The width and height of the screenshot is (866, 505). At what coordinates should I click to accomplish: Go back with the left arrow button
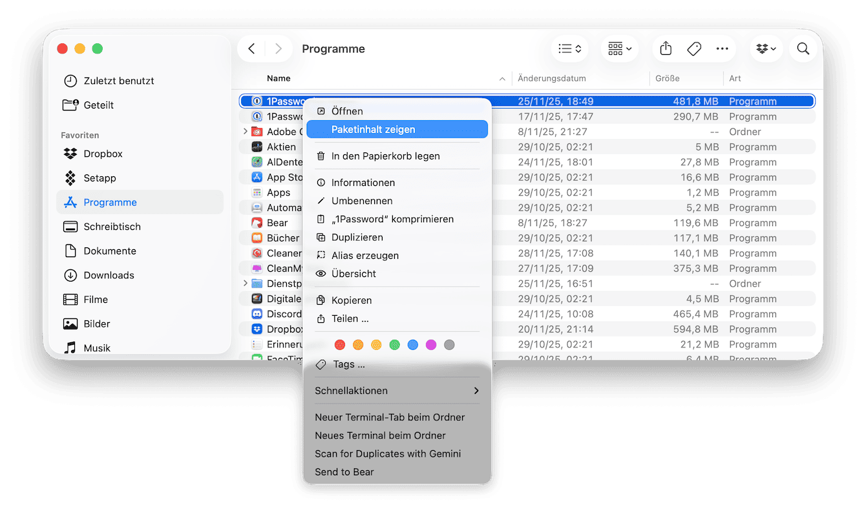point(252,49)
